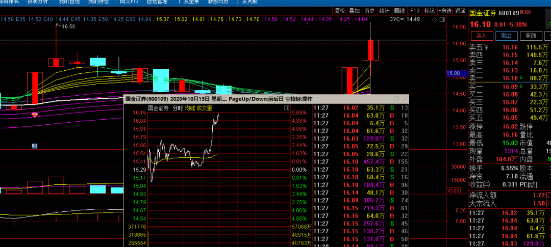Click the 叠加 overlay toolbar button
Screen dimensions: 551x247
pos(354,11)
